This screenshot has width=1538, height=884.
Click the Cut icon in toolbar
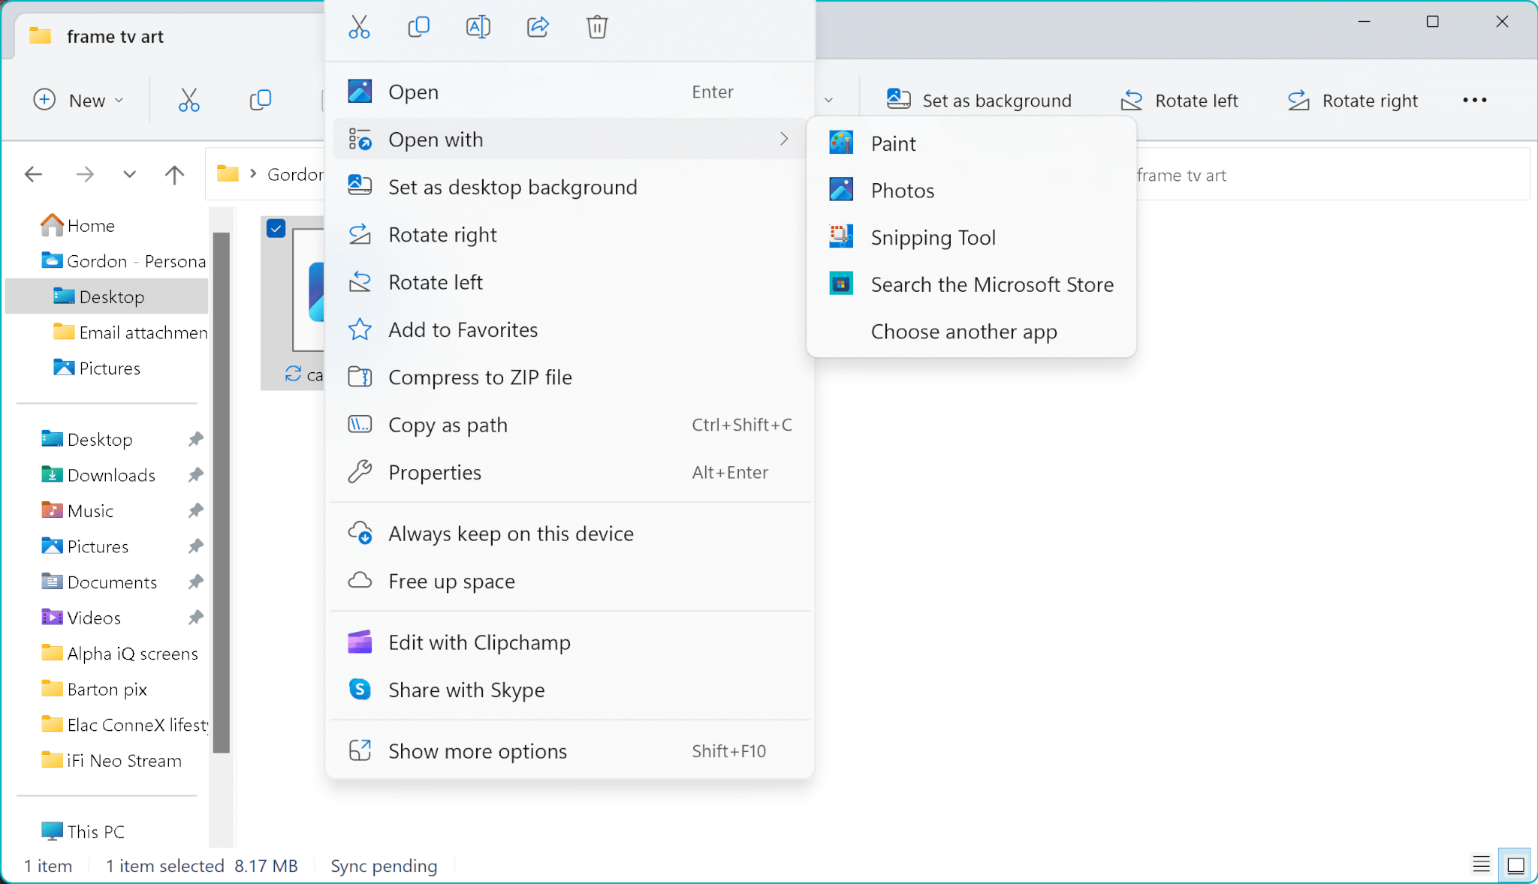click(x=189, y=99)
